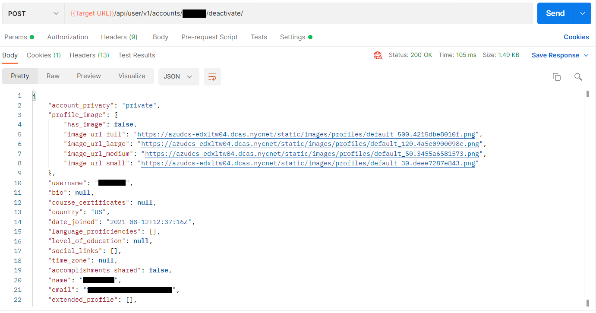This screenshot has height=313, width=596.
Task: Open the Settings tab
Action: click(296, 37)
